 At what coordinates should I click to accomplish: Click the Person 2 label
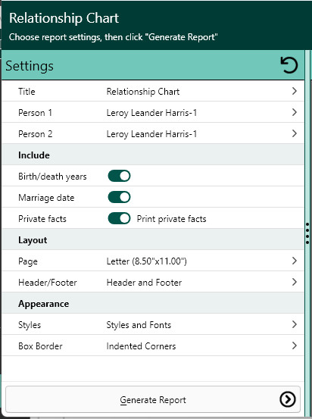pyautogui.click(x=36, y=134)
